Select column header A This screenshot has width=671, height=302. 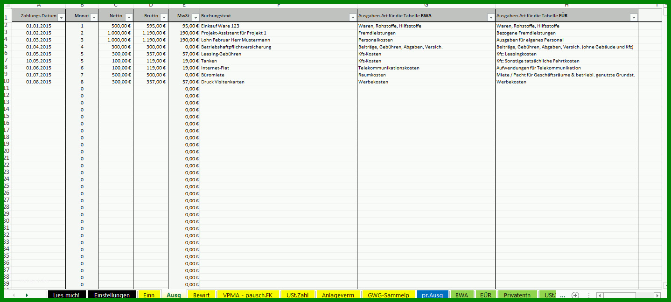coord(39,6)
